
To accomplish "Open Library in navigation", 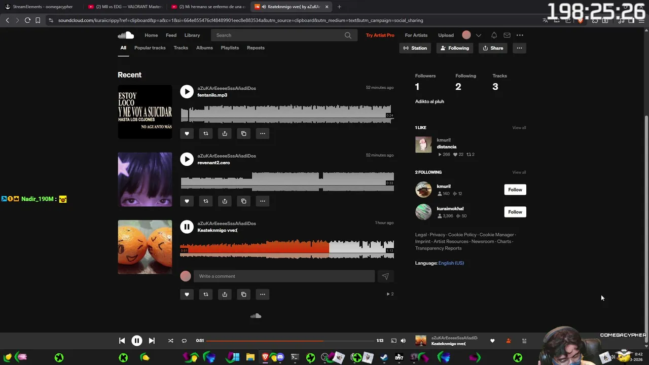I will click(192, 35).
